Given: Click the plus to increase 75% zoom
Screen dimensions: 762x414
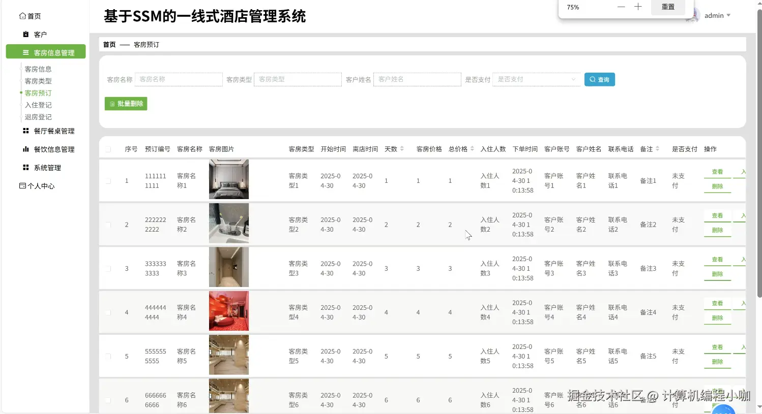Looking at the screenshot, I should tap(638, 7).
